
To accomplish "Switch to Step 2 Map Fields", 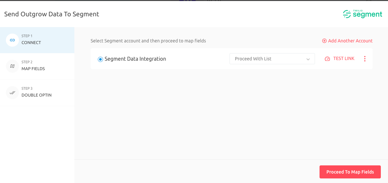I will [x=37, y=66].
